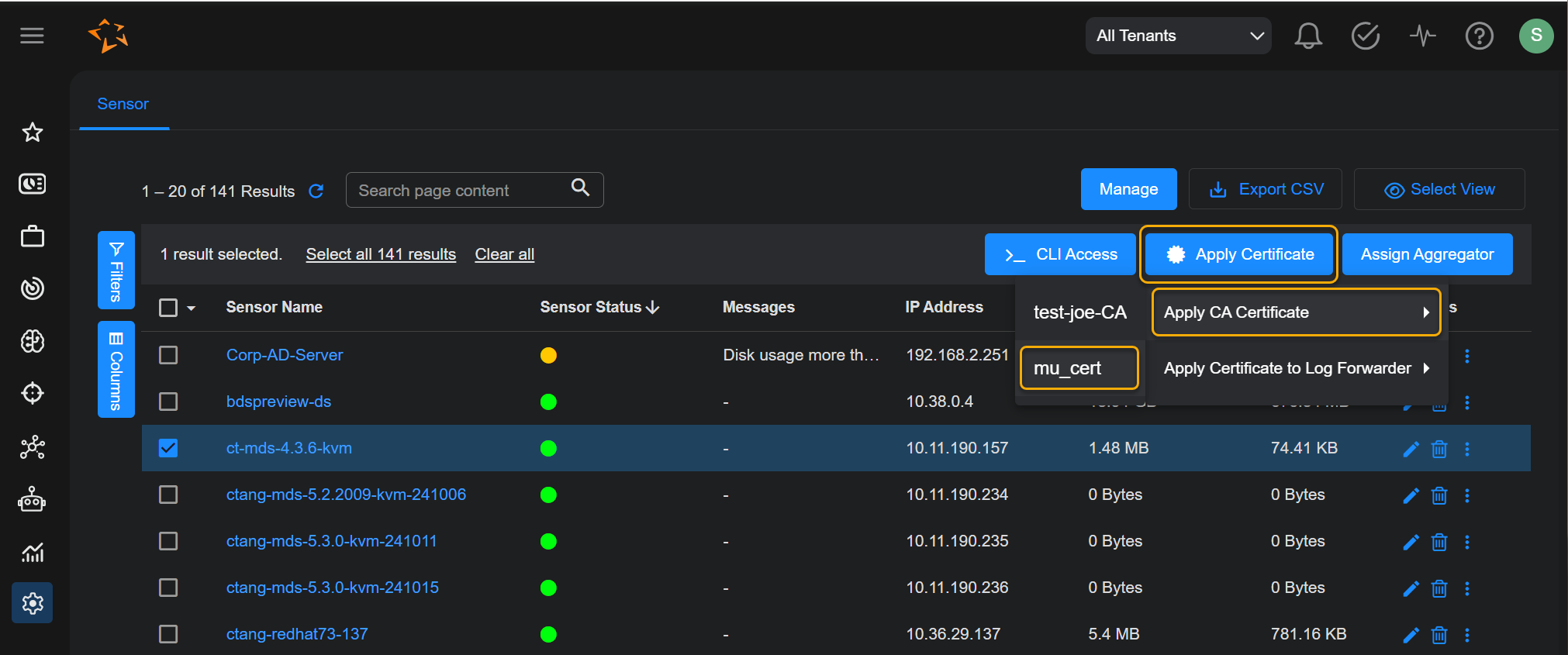
Task: Expand Apply Certificate to Log Forwarder submenu
Action: click(1295, 368)
